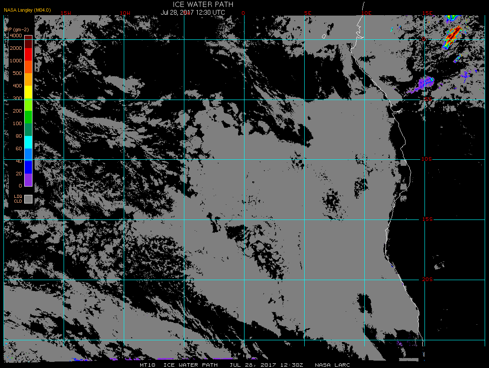
Task: Click the "20" colorbar value
Action: point(19,174)
